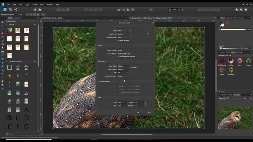Open the Document Units dropdown
Screen dimensions: 253x142
point(124,37)
